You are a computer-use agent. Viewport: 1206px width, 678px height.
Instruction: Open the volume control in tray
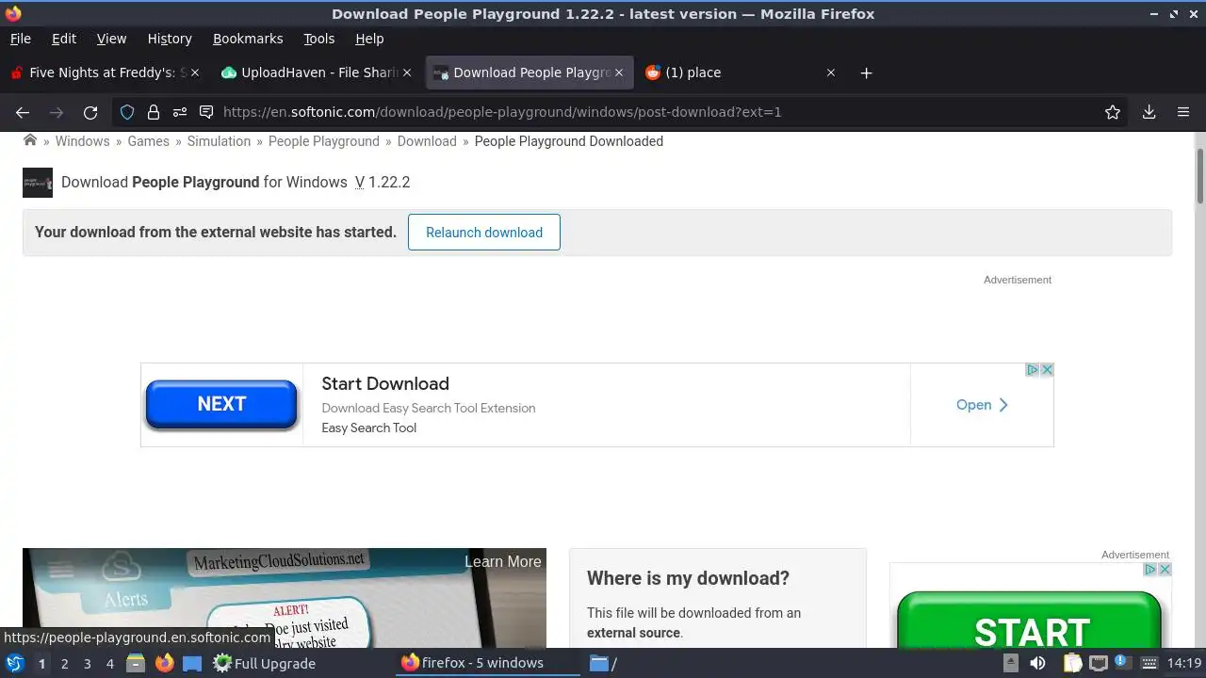(1037, 663)
